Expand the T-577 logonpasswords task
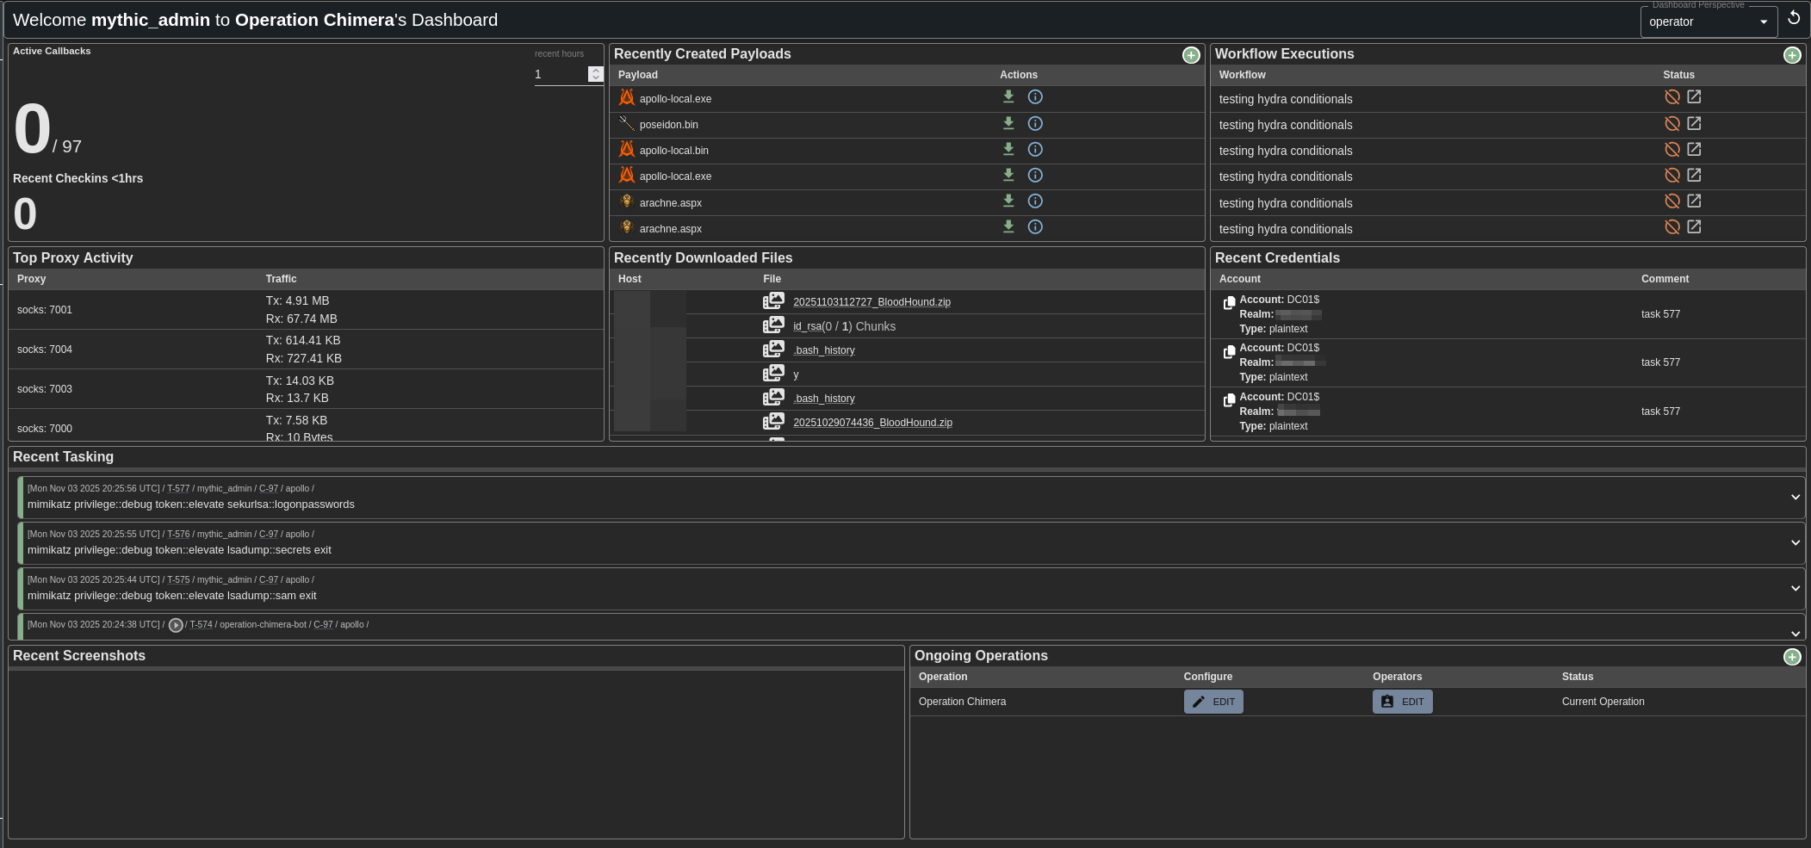1811x848 pixels. coord(1795,497)
